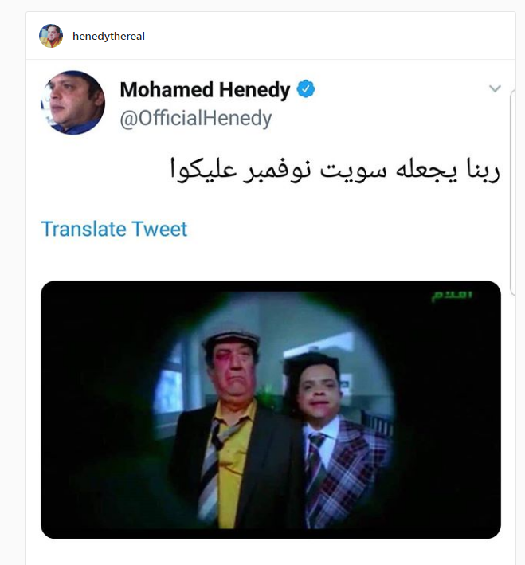The image size is (525, 565).
Task: Click the blue verified checkmark badge
Action: tap(306, 89)
